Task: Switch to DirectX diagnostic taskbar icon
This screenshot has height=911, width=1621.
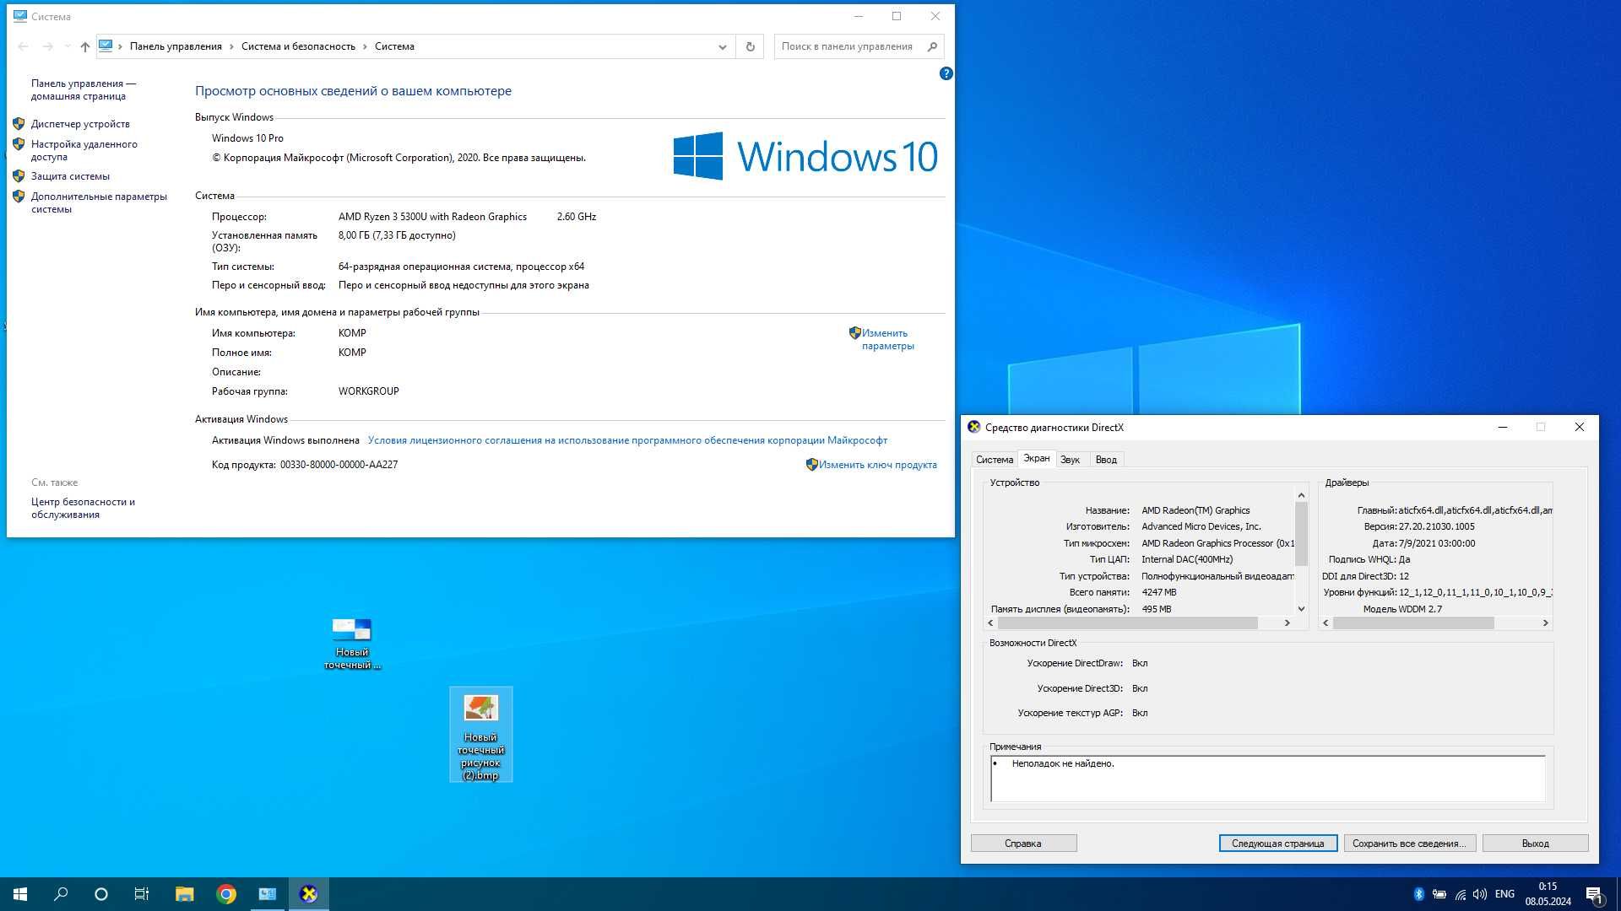Action: 309,894
